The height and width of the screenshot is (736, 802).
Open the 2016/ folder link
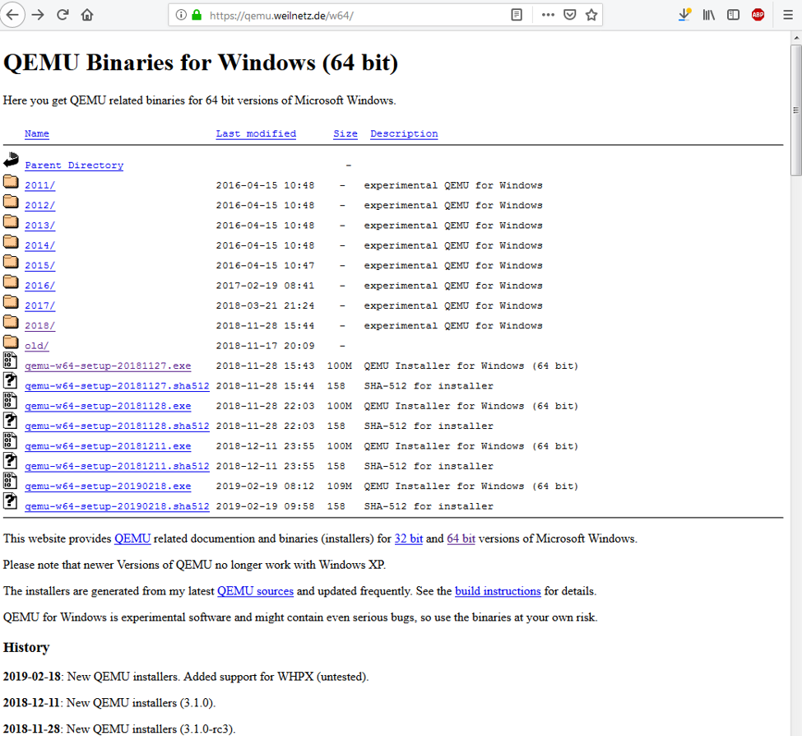pyautogui.click(x=40, y=286)
